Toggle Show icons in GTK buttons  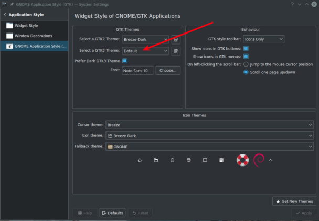pos(246,49)
